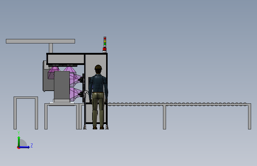257x166 pixels.
Task: Select the small standalone table at far left
Action: coord(26,113)
